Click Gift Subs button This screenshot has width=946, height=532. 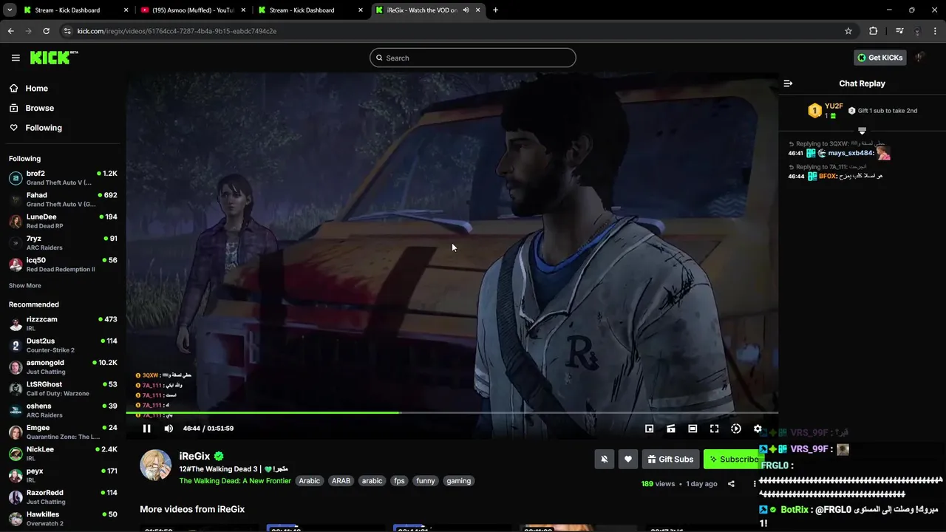pyautogui.click(x=670, y=459)
